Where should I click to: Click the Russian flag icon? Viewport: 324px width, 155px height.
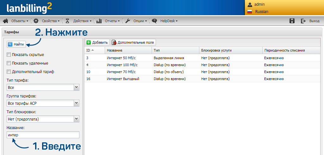pyautogui.click(x=250, y=12)
